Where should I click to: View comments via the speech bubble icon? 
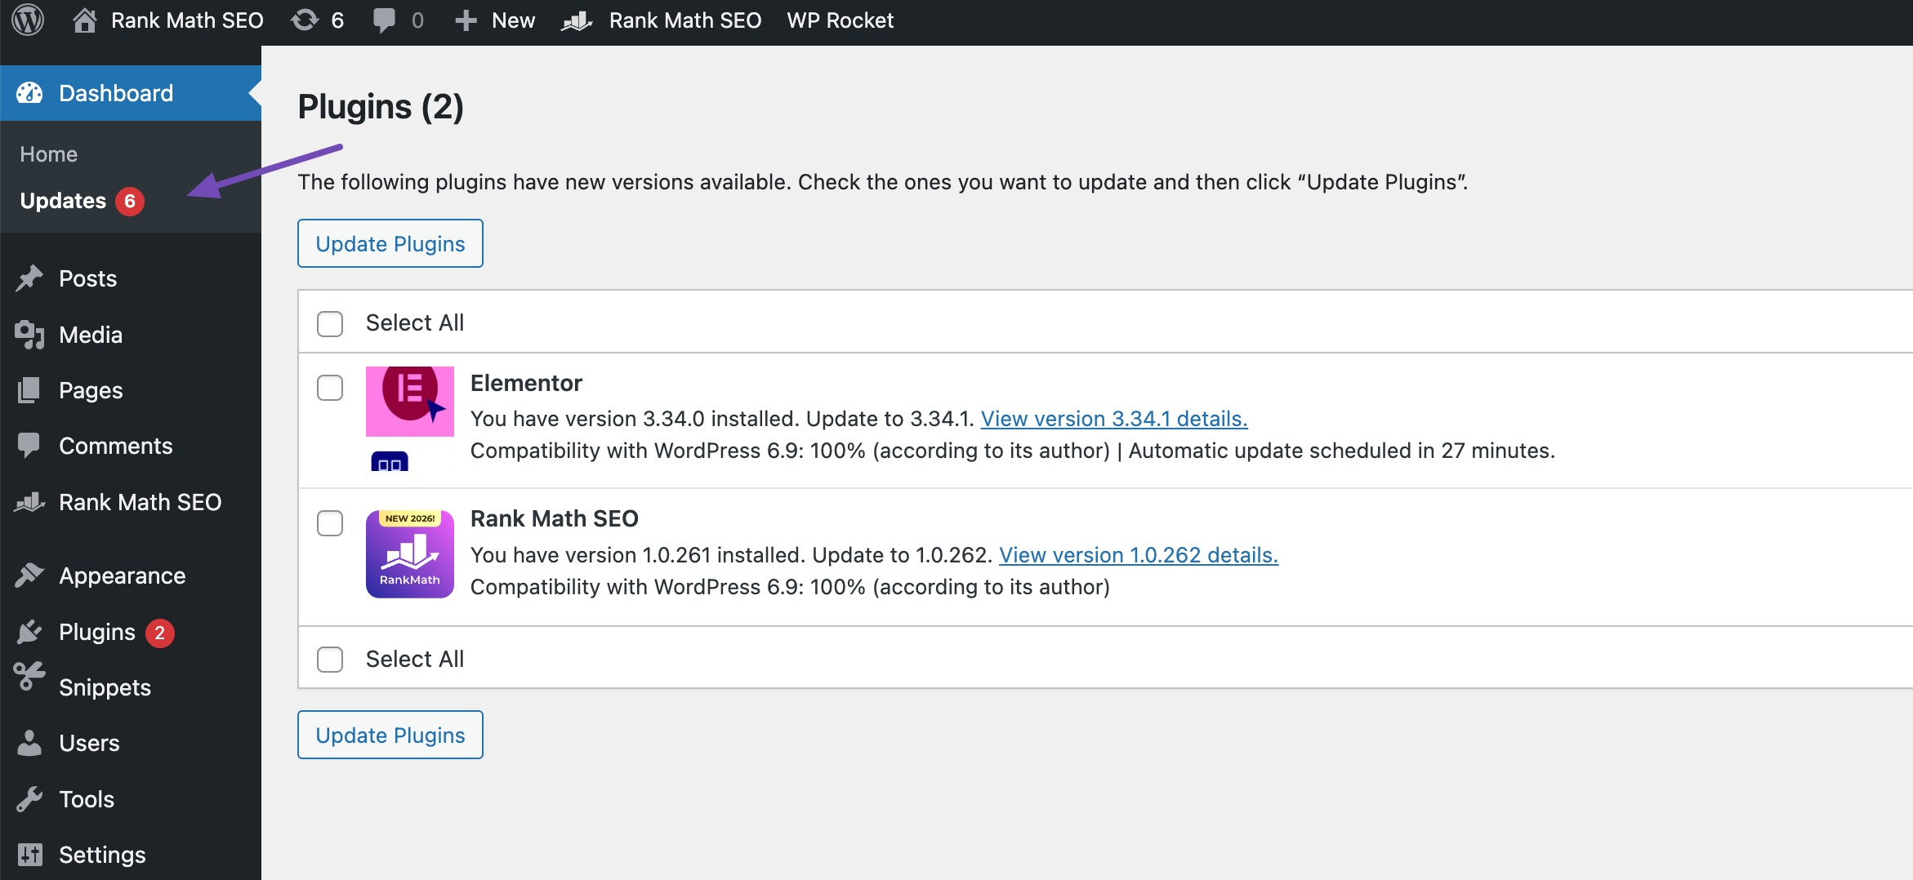(x=384, y=20)
